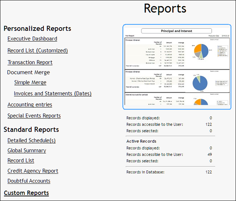Click the Principal and Interest title box
Viewport: 236px width, 201px height.
[x=176, y=31]
